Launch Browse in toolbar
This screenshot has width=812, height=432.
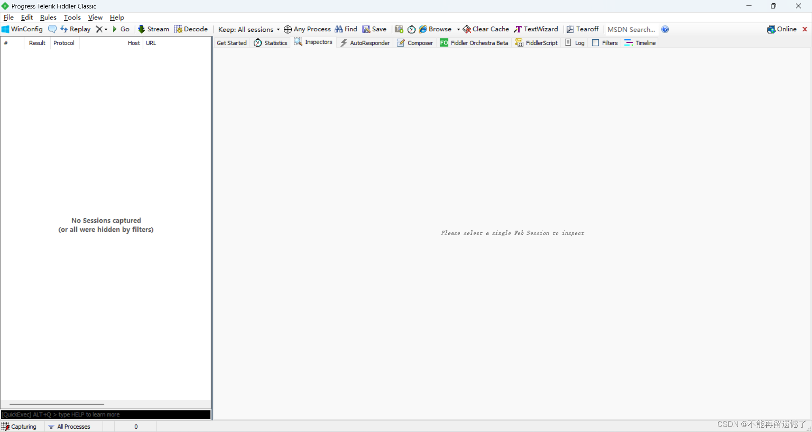pyautogui.click(x=435, y=29)
